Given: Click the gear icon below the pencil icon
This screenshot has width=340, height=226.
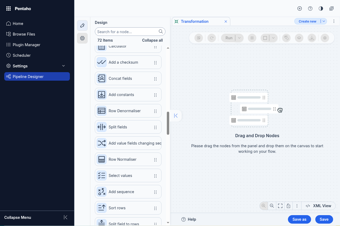Looking at the screenshot, I should click(82, 38).
